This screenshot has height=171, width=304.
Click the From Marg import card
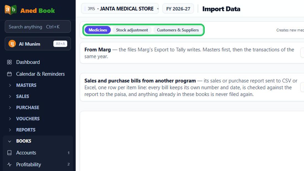pos(192,53)
